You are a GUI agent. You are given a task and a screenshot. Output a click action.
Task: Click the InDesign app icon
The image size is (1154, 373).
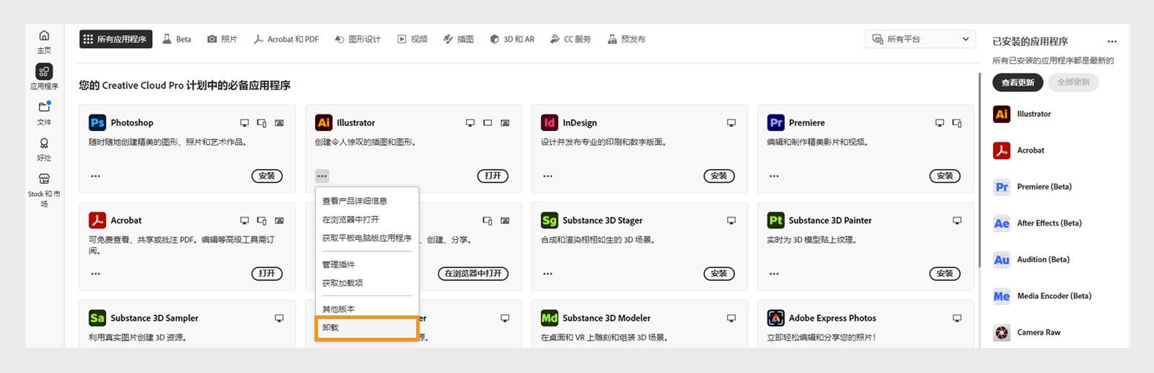[550, 122]
